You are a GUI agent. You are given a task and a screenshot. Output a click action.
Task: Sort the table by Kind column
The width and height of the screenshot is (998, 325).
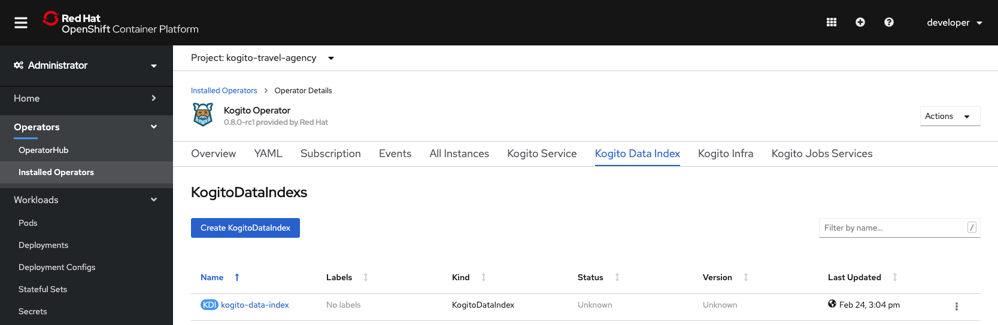click(x=469, y=277)
